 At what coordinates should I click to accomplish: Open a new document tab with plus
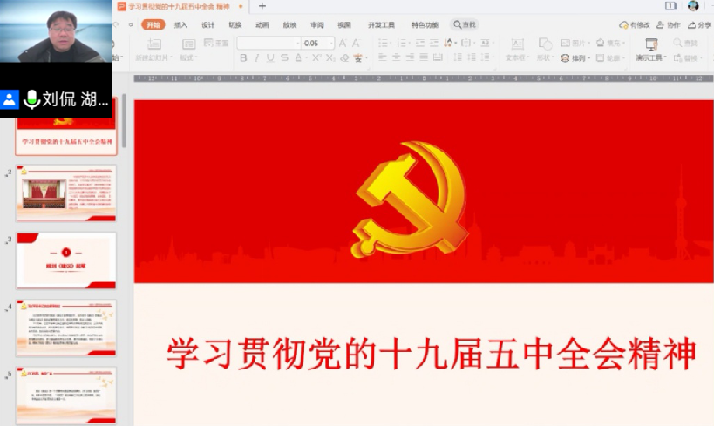click(x=262, y=6)
